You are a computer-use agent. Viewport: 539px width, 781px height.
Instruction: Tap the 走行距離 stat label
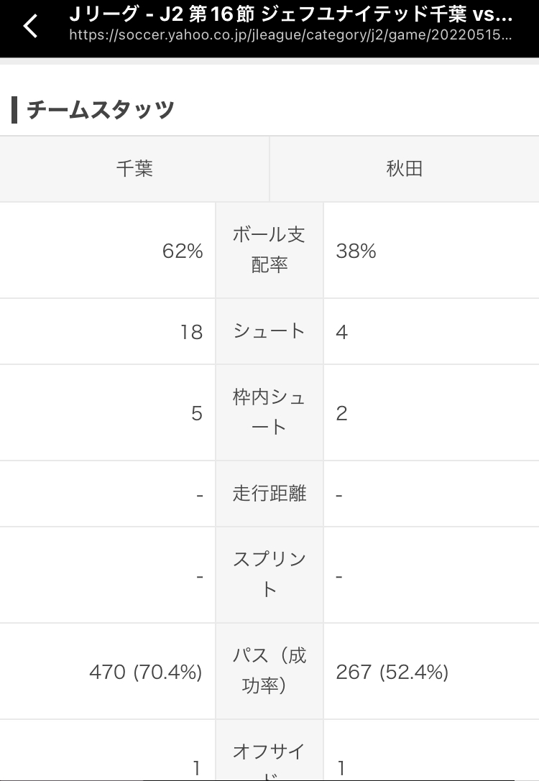pyautogui.click(x=269, y=494)
